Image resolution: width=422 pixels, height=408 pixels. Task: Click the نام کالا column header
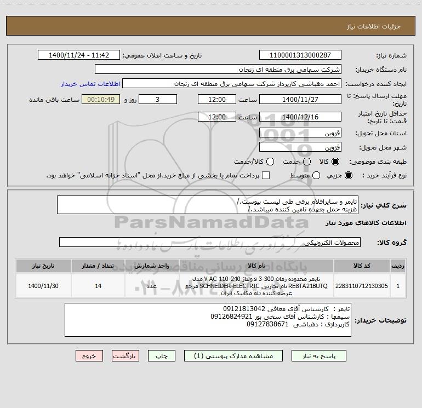[256, 266]
